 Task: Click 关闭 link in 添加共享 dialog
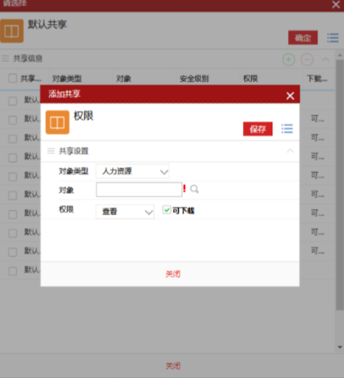173,274
